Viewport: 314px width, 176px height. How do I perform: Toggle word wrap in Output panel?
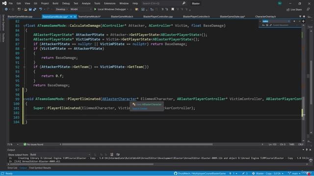pyautogui.click(x=118, y=154)
